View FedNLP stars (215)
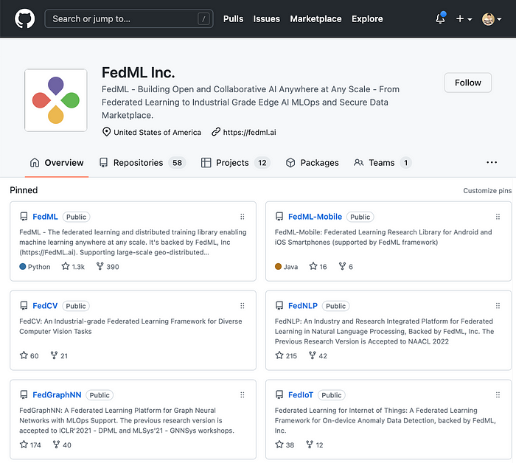516x463 pixels. 286,355
